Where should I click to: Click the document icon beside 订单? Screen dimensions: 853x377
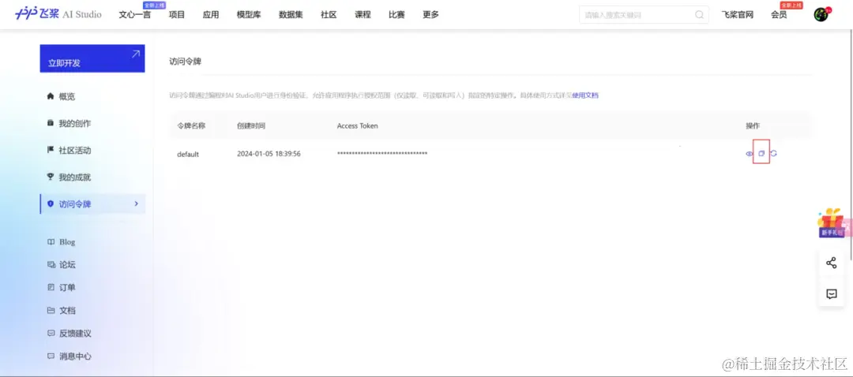click(51, 287)
